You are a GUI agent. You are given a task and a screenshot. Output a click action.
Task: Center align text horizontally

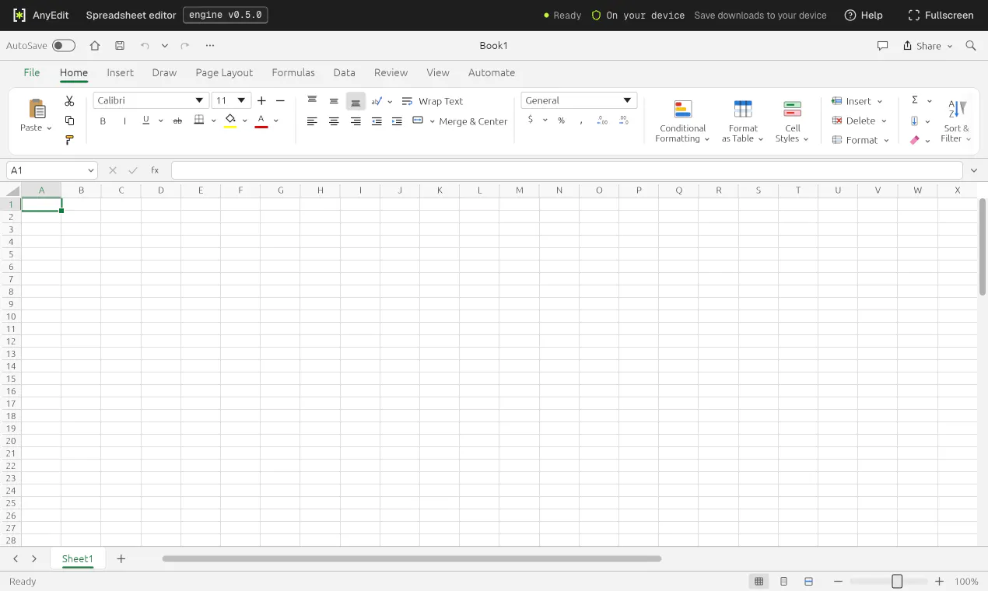pyautogui.click(x=334, y=121)
